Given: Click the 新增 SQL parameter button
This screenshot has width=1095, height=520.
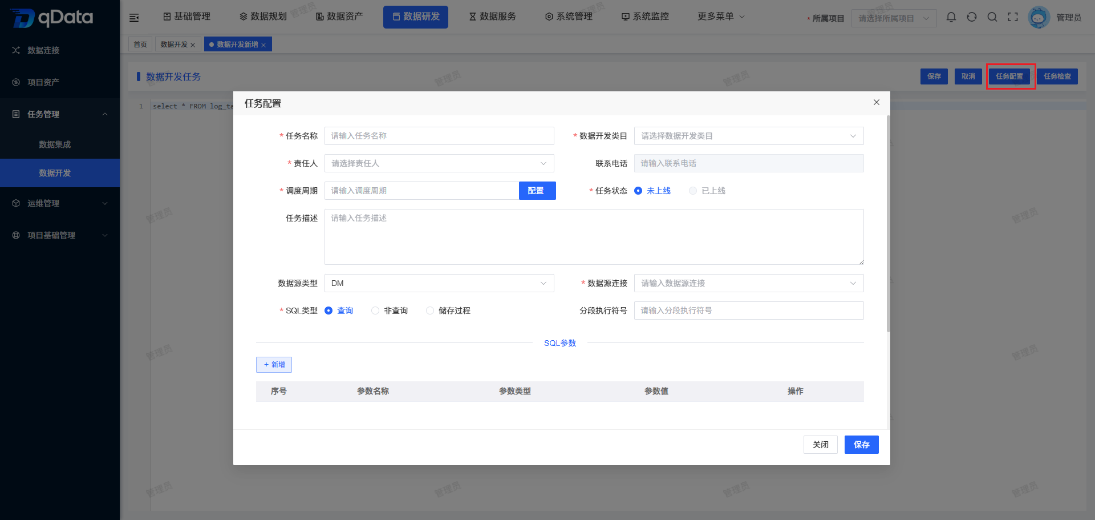Looking at the screenshot, I should [274, 365].
